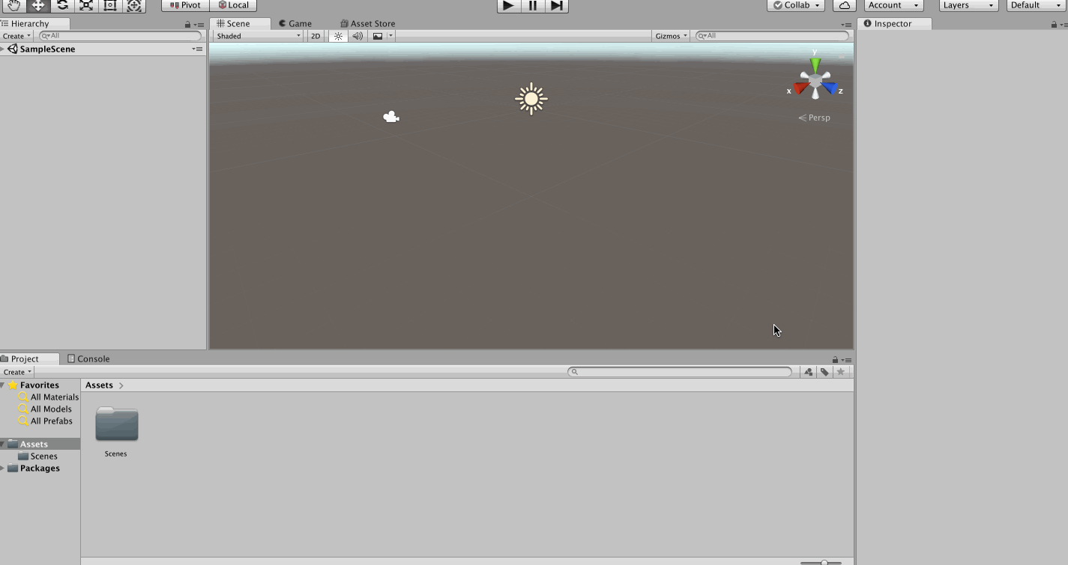Open the Shaded draw mode dropdown

pyautogui.click(x=258, y=36)
